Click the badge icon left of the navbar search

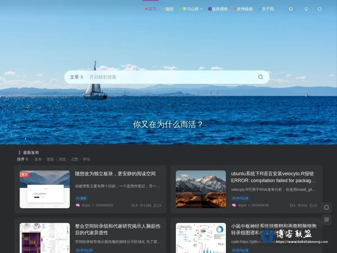[x=306, y=9]
